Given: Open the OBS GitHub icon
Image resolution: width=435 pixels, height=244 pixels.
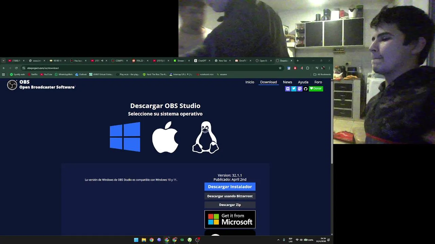Looking at the screenshot, I should [306, 89].
